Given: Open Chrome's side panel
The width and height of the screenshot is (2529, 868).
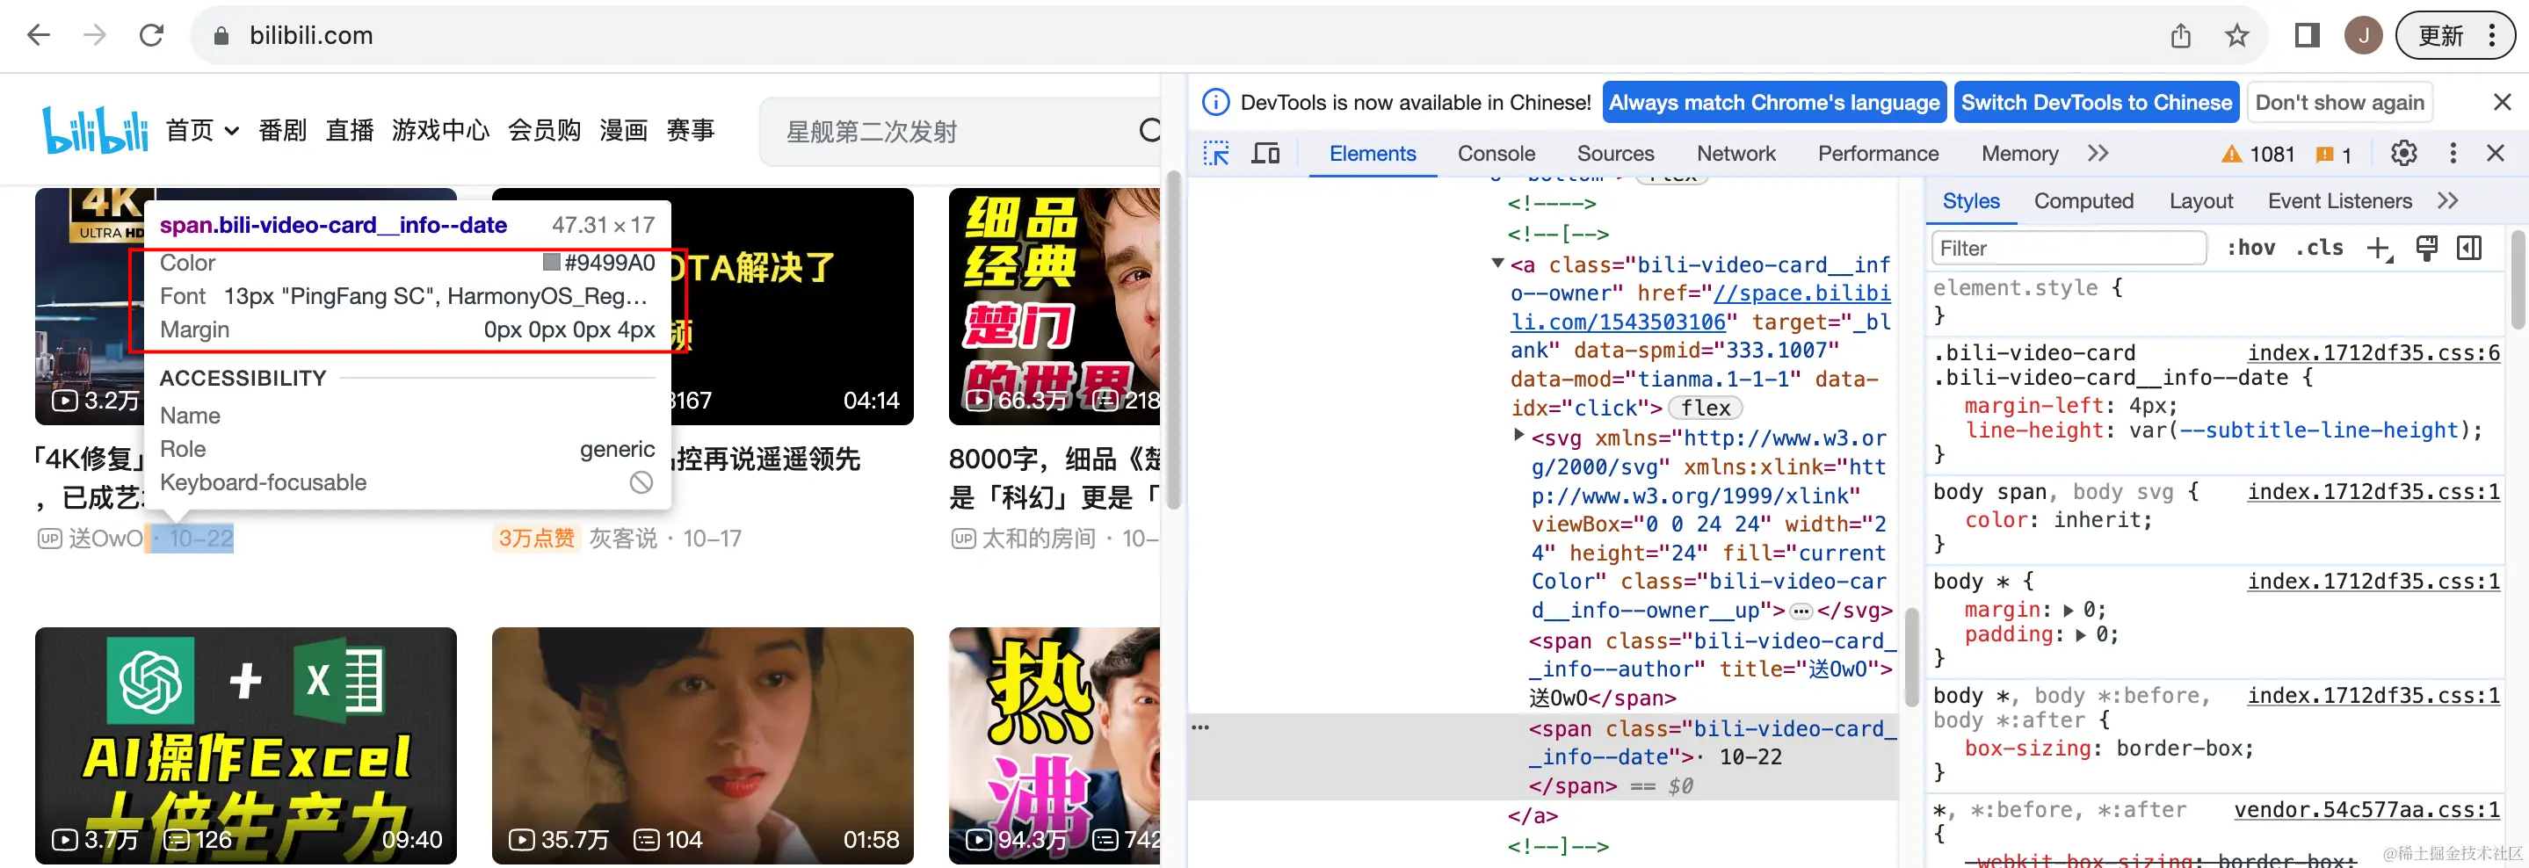Looking at the screenshot, I should click(x=2308, y=36).
